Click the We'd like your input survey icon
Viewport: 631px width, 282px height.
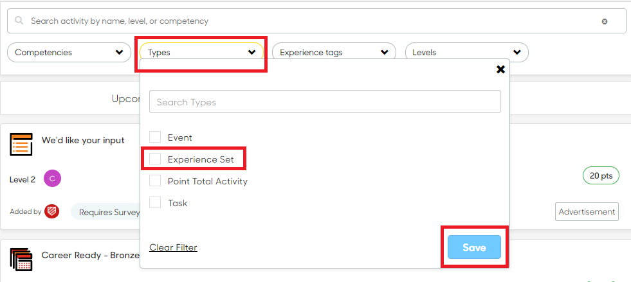pyautogui.click(x=21, y=145)
